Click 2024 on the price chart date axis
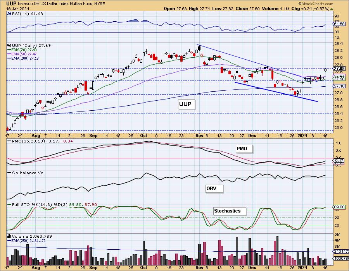Viewport: 349px width, 271px height. (302, 135)
